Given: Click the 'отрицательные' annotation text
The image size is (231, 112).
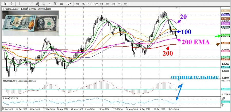Looking at the screenshot, I should (195, 77).
